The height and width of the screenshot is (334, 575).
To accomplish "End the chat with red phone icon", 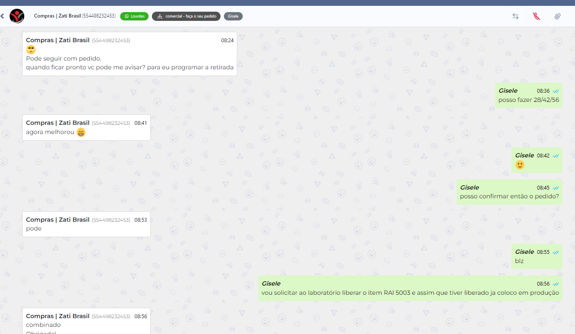I will coord(536,16).
